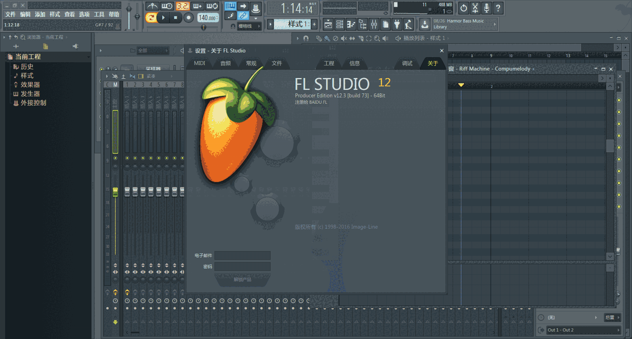The width and height of the screenshot is (632, 339).
Task: Click the download content library icon
Action: [425, 24]
